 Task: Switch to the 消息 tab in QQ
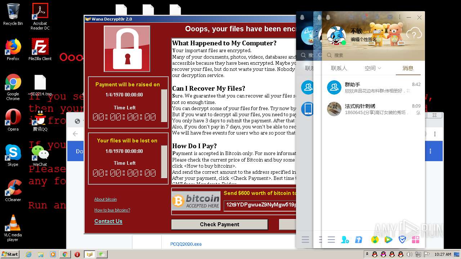click(408, 68)
